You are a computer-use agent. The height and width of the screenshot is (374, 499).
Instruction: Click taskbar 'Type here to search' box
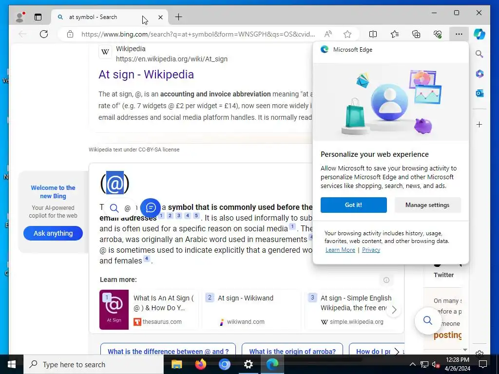pyautogui.click(x=94, y=364)
